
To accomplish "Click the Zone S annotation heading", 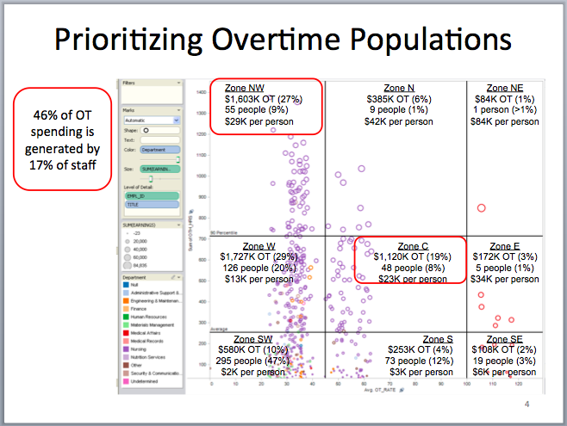I will pyautogui.click(x=438, y=339).
